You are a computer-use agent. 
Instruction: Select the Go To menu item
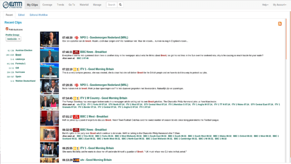click(72, 5)
